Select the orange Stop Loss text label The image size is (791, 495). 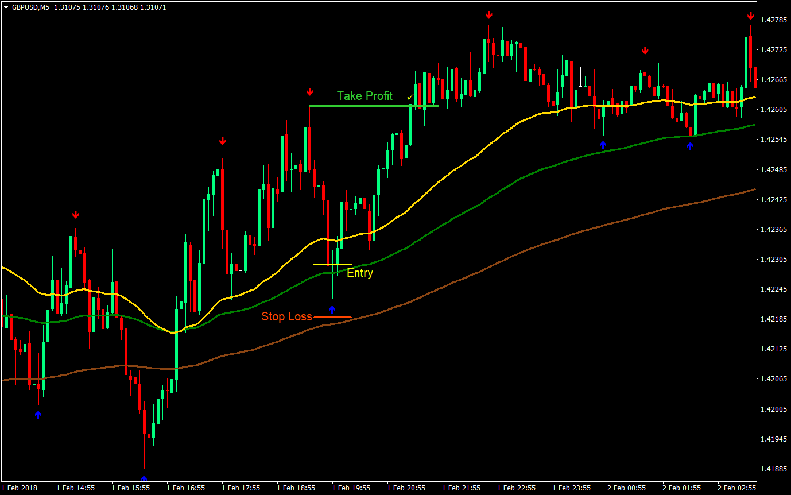[x=286, y=316]
